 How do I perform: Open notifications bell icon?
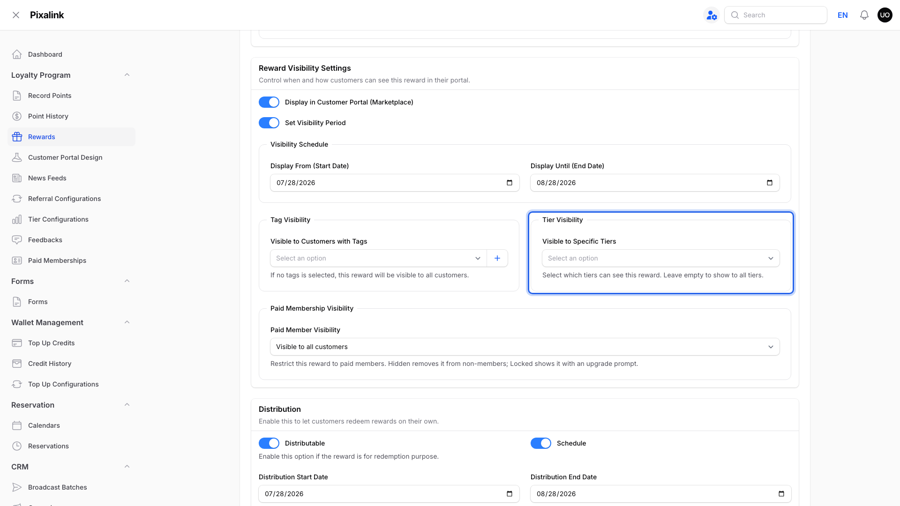click(x=864, y=15)
